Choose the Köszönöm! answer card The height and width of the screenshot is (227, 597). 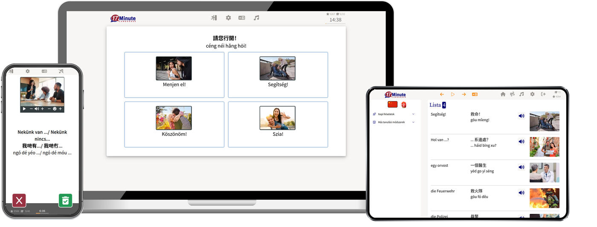pos(174,125)
